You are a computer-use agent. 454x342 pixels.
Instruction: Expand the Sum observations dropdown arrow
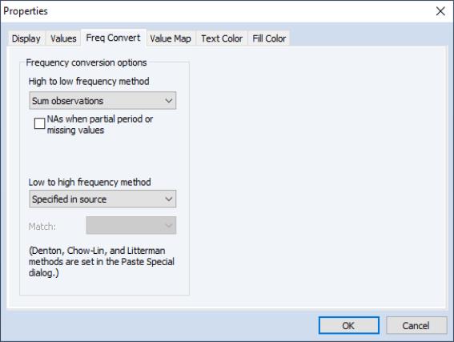tap(168, 101)
